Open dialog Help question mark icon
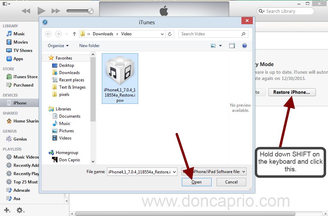This screenshot has height=216, width=328. 244,46
